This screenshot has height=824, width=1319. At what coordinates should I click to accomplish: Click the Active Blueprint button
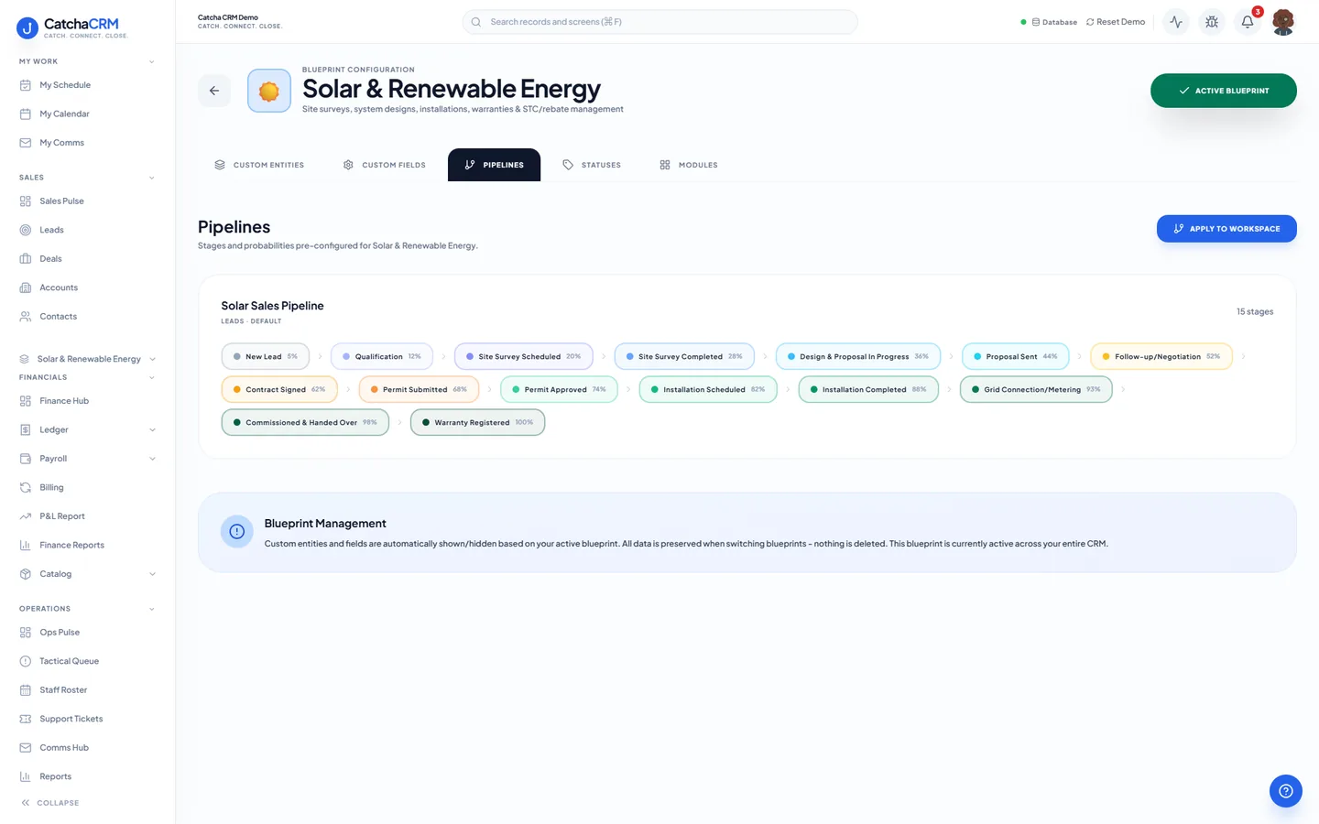coord(1224,91)
